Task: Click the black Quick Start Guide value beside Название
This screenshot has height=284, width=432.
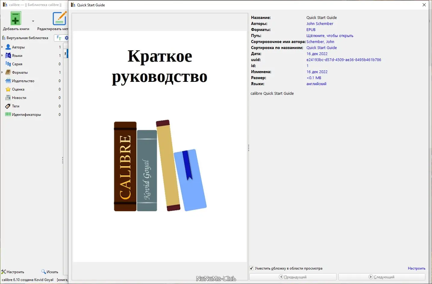Action: click(x=322, y=17)
